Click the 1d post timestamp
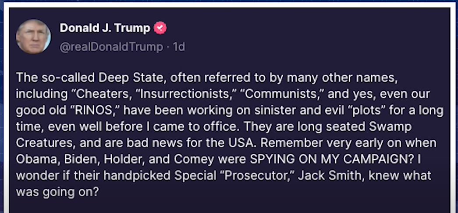The width and height of the screenshot is (458, 213). coord(179,46)
